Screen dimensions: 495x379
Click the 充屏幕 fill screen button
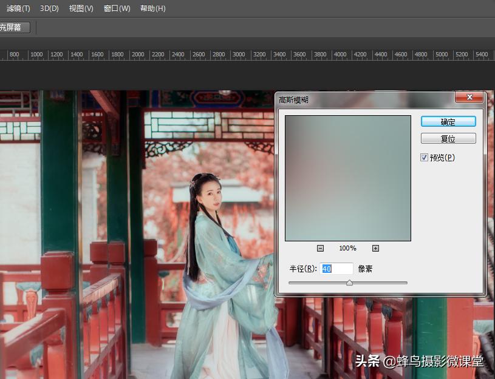tap(14, 27)
